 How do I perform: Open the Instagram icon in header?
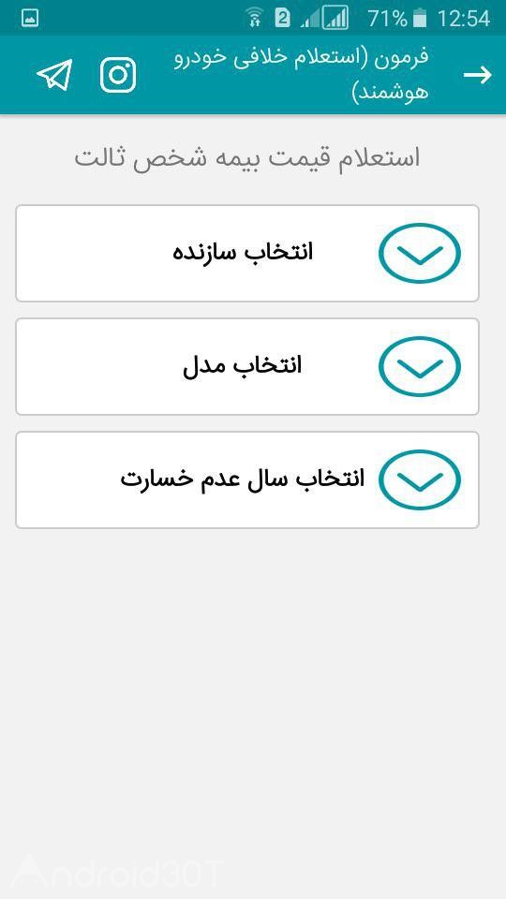tap(118, 75)
